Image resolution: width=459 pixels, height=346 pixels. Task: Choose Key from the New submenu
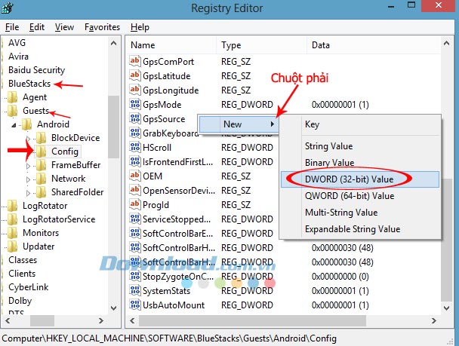(x=360, y=124)
